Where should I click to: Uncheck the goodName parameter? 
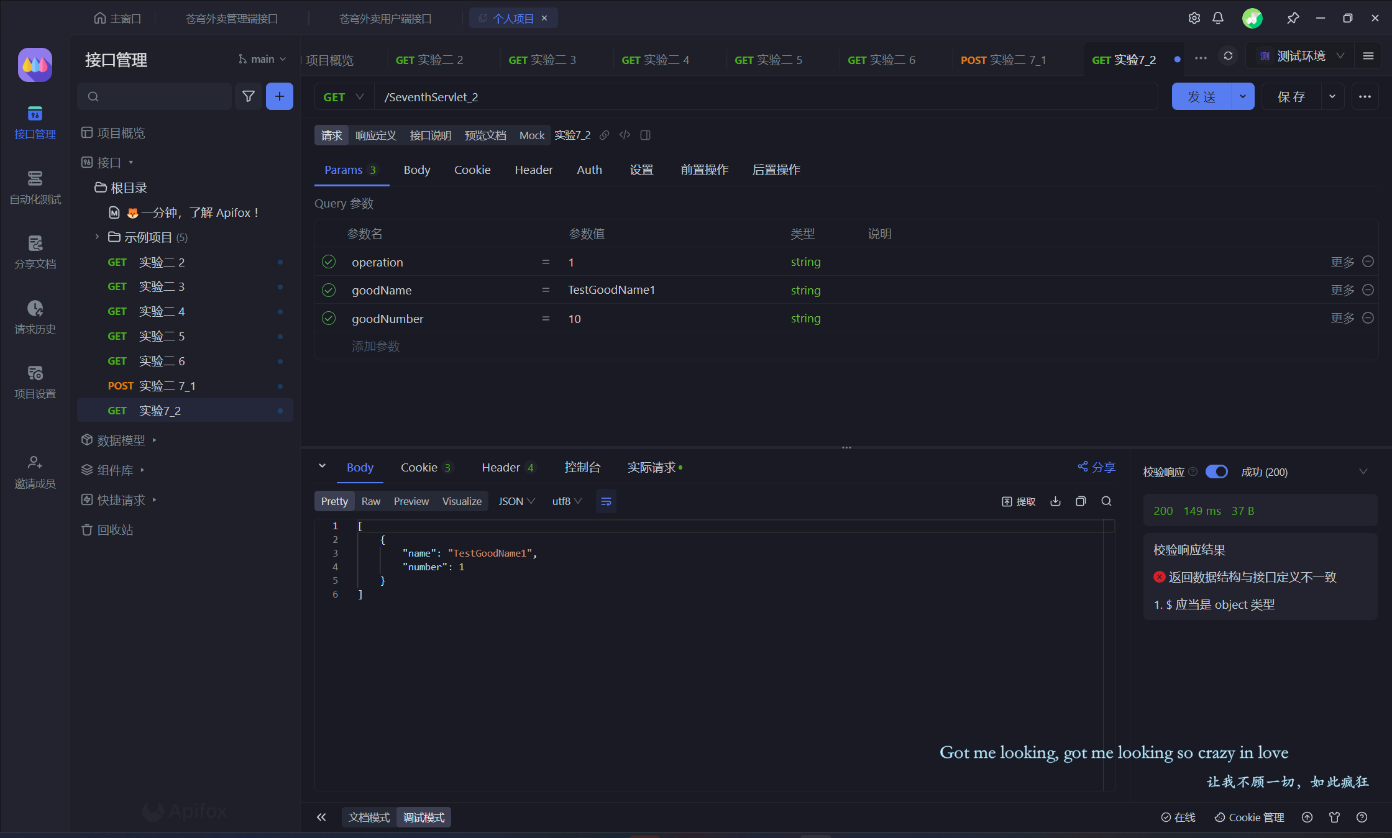(329, 290)
